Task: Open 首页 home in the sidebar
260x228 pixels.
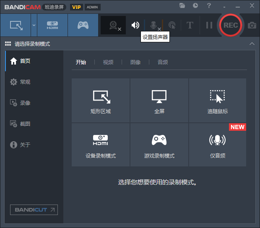Action: click(x=34, y=61)
